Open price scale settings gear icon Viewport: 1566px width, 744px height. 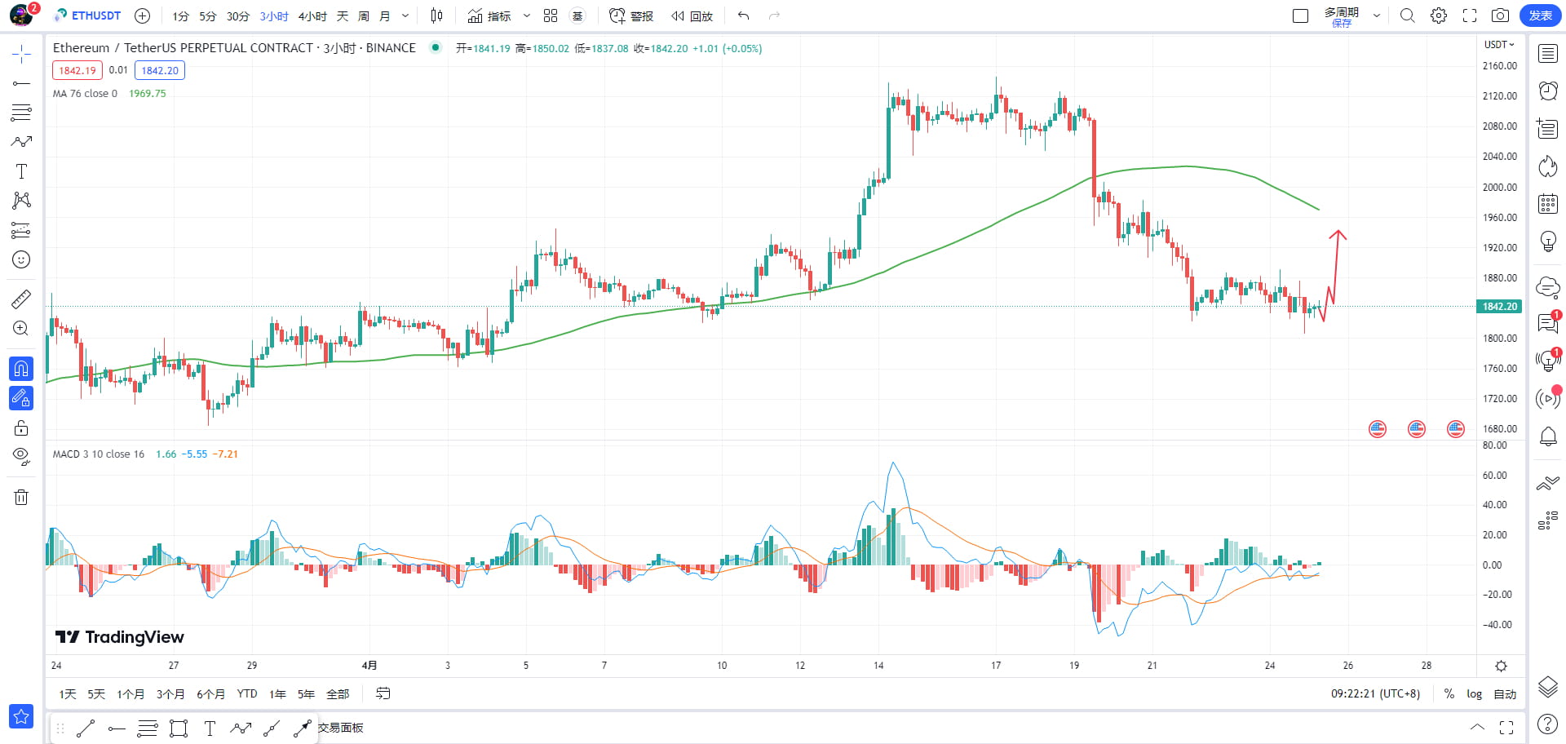click(x=1501, y=666)
